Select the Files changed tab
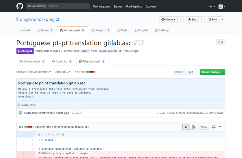 point(92,61)
